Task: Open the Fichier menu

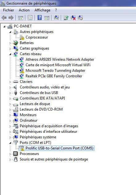Action: 8,10
